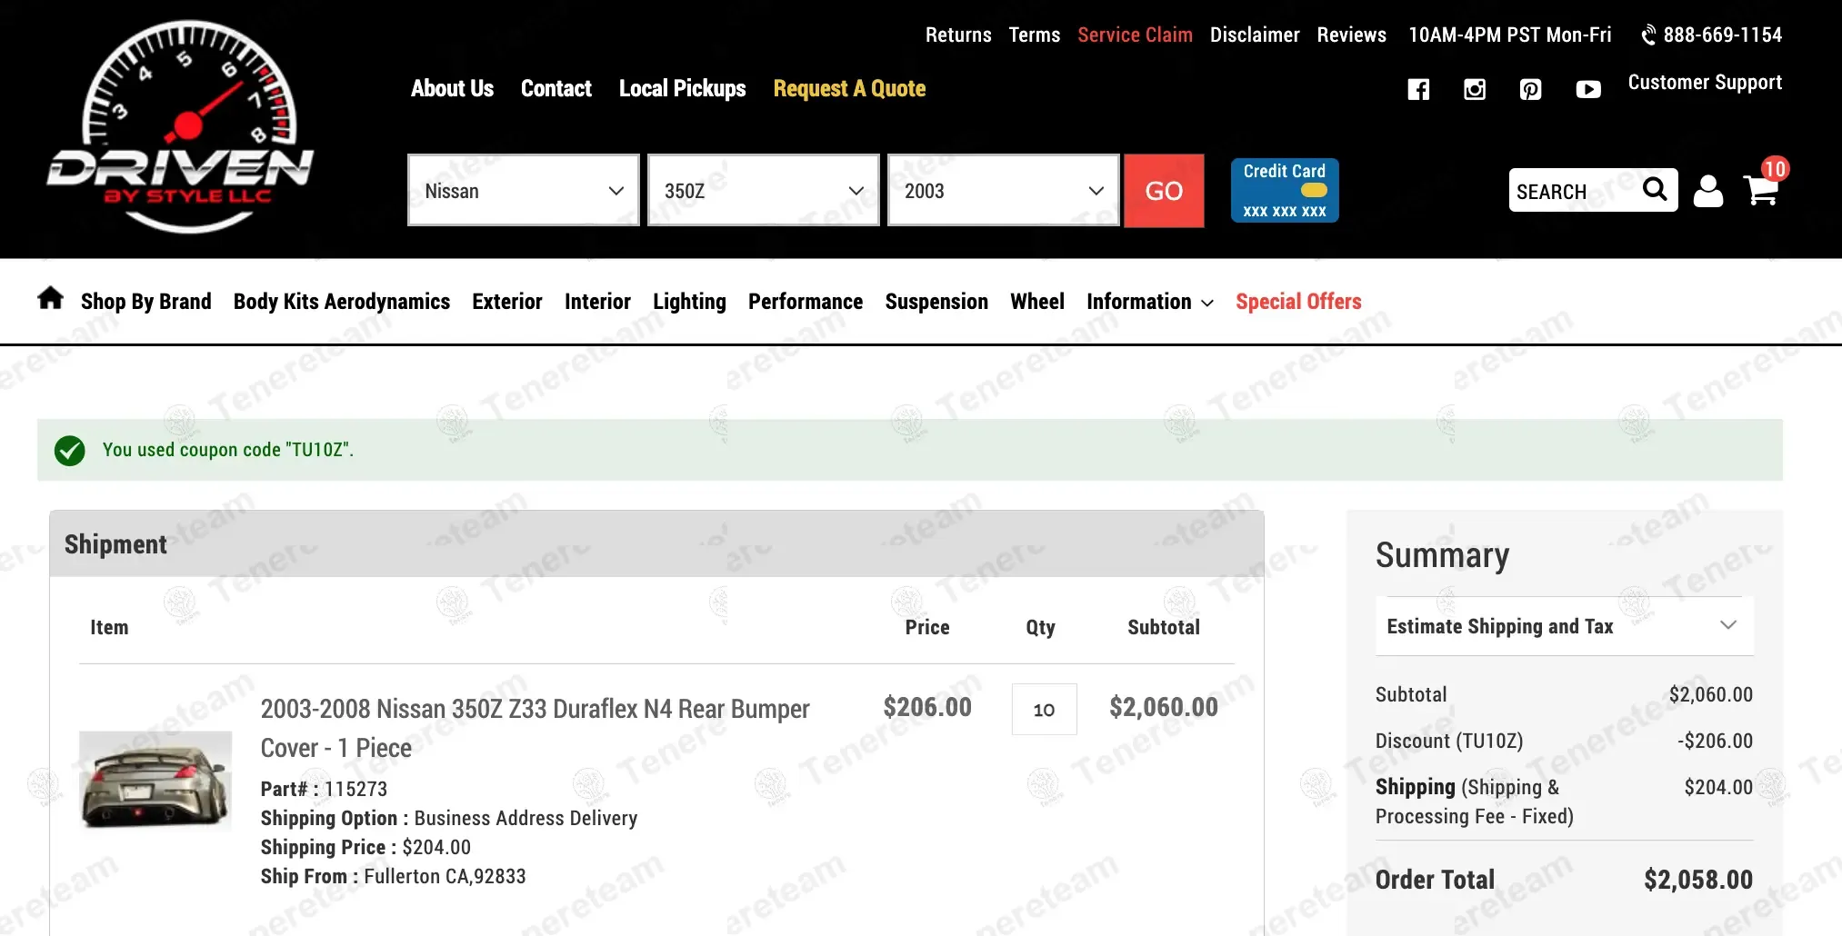
Task: Open the user account icon
Action: click(x=1708, y=191)
